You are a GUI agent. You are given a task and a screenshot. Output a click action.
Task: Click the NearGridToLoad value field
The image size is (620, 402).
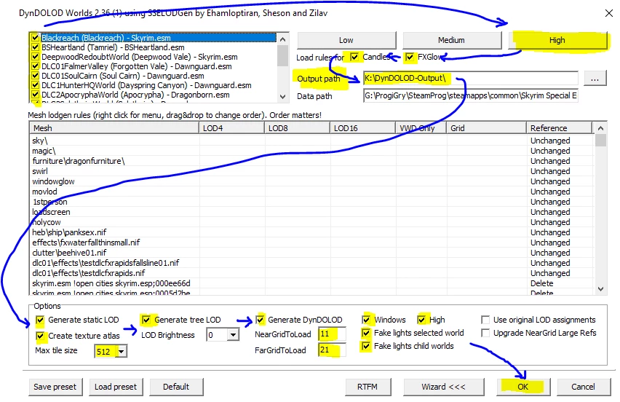pos(332,334)
